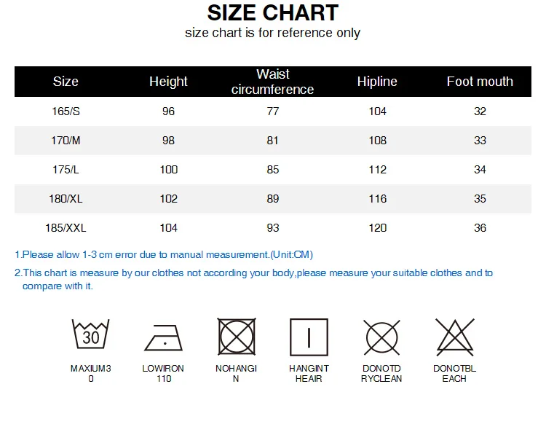
Task: Select the Hipline column header
Action: click(x=377, y=82)
